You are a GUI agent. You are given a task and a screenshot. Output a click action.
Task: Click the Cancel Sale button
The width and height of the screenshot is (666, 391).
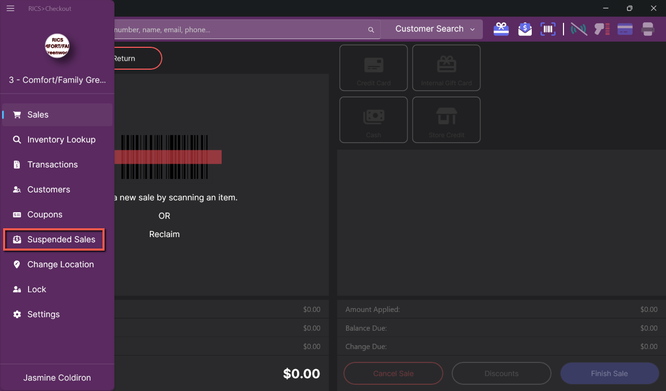[x=393, y=373]
